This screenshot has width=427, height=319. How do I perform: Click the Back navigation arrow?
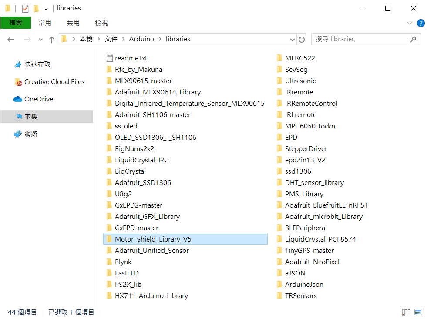pyautogui.click(x=10, y=40)
